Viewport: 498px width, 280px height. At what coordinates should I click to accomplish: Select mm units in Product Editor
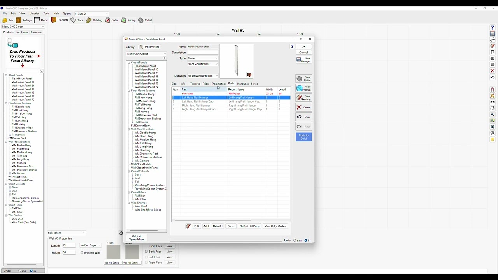295,240
